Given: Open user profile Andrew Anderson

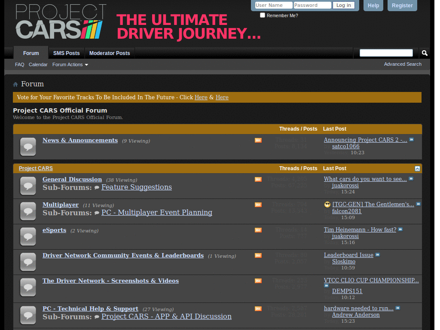Looking at the screenshot, I should click(356, 315).
